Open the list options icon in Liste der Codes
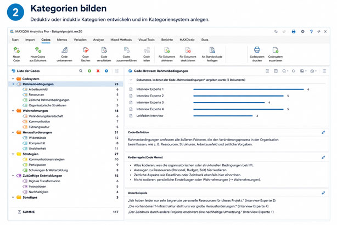The width and height of the screenshot is (337, 225). point(117,71)
